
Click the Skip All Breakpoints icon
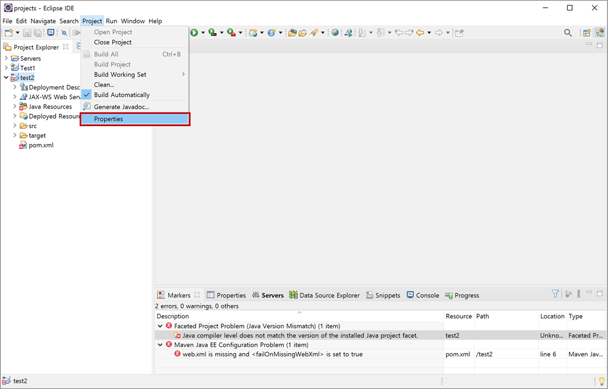point(64,33)
